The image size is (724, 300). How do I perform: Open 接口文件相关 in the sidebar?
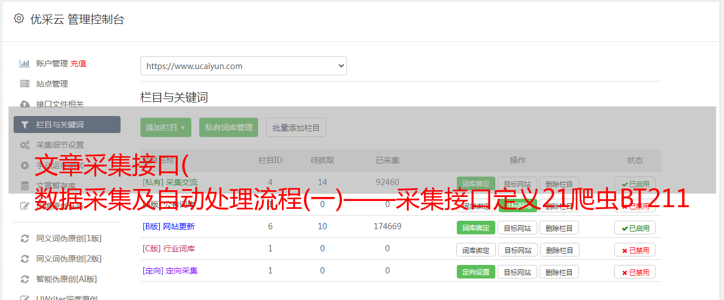click(60, 104)
